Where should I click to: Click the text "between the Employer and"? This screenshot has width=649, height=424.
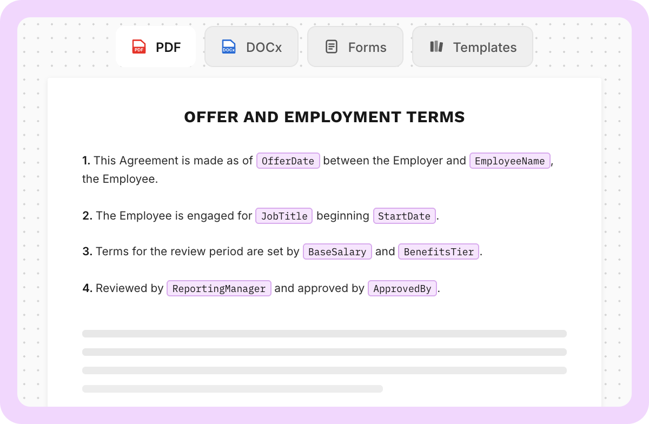395,161
